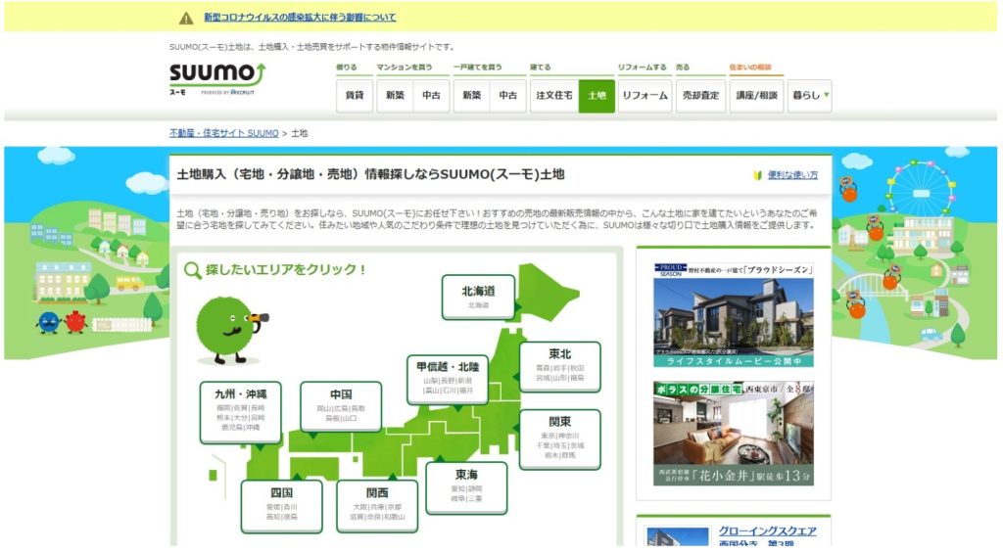
Task: Select the 売却査定 tab
Action: 701,95
